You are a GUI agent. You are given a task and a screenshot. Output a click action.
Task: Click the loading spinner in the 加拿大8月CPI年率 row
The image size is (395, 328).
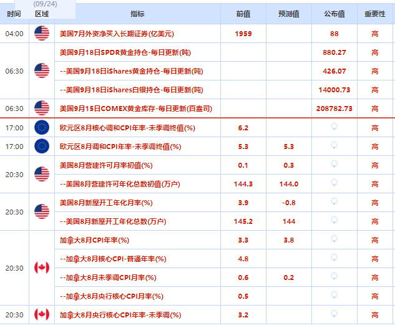[334, 239]
